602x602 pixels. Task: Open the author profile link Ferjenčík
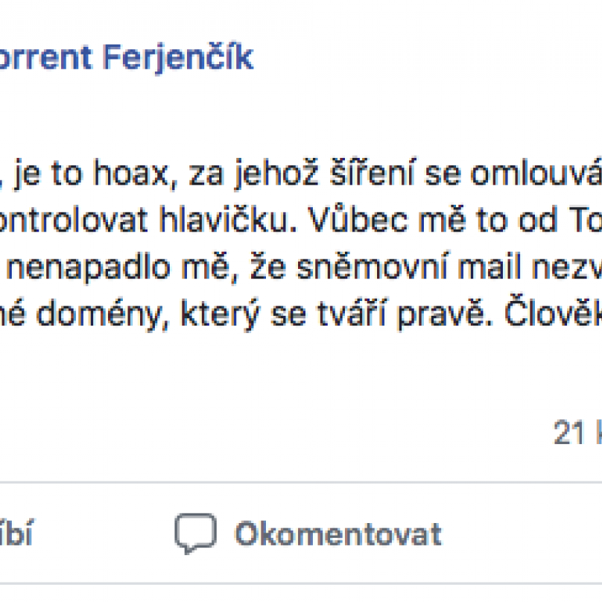click(178, 58)
